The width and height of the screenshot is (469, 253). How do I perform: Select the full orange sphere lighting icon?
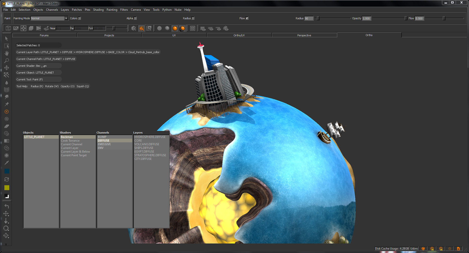click(x=175, y=28)
